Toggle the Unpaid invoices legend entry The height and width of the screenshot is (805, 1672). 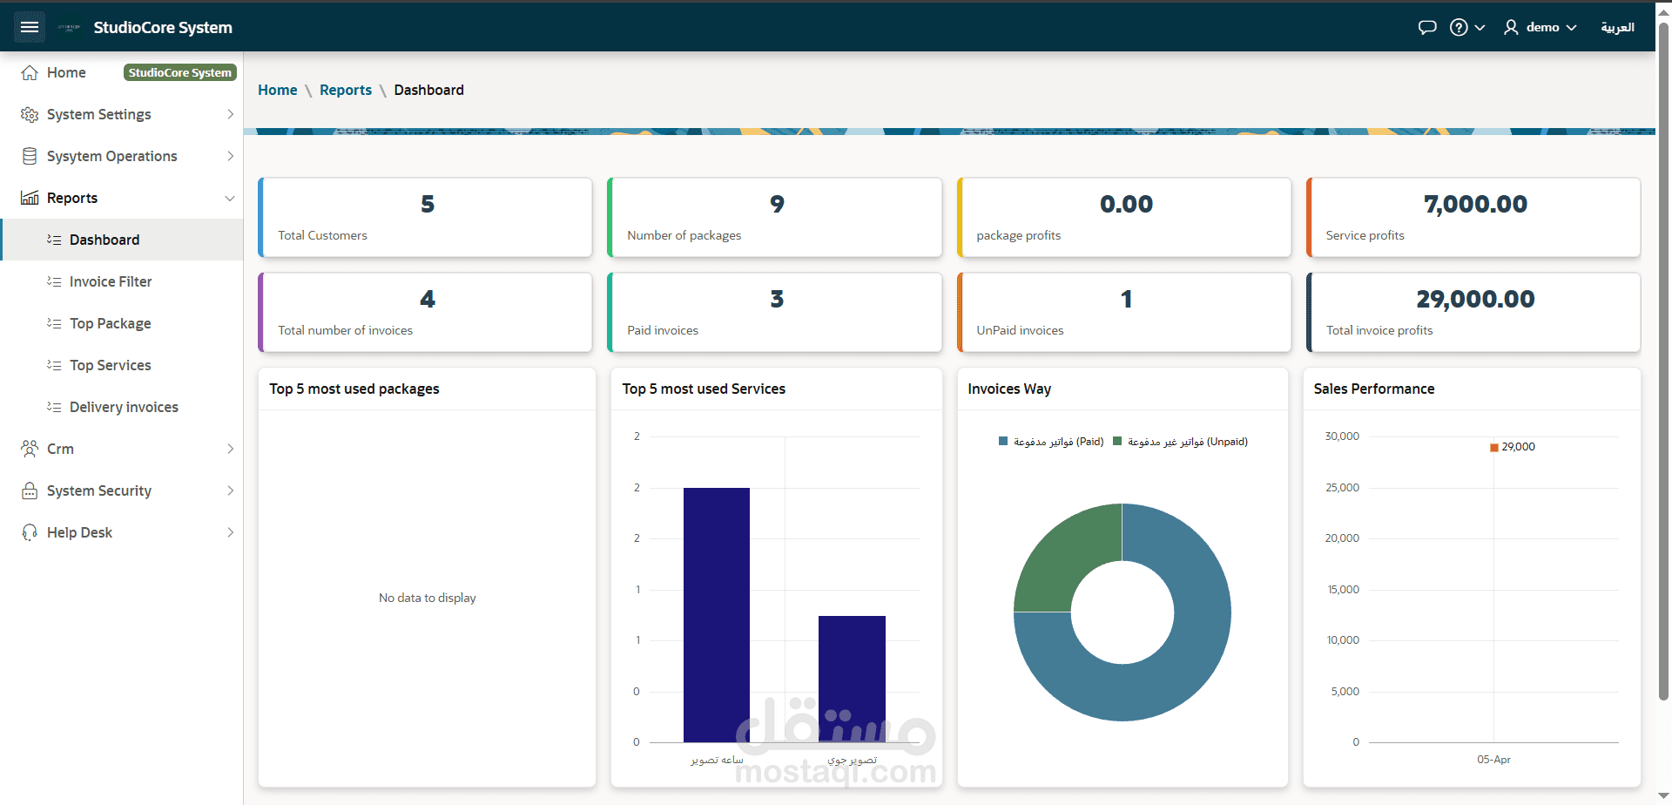[x=1180, y=442]
